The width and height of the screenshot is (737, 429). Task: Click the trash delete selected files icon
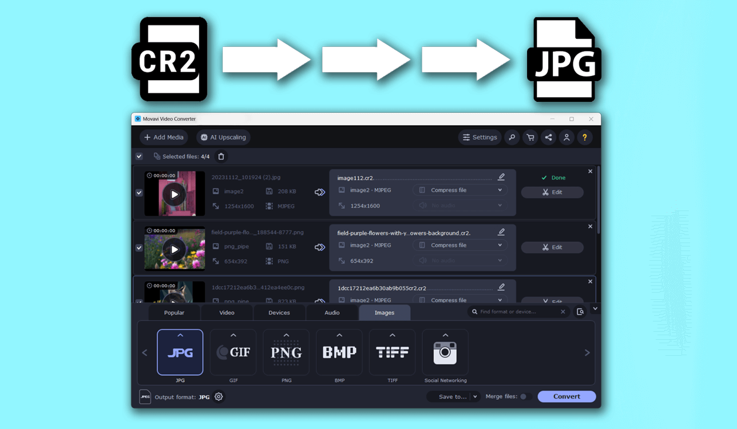[221, 156]
